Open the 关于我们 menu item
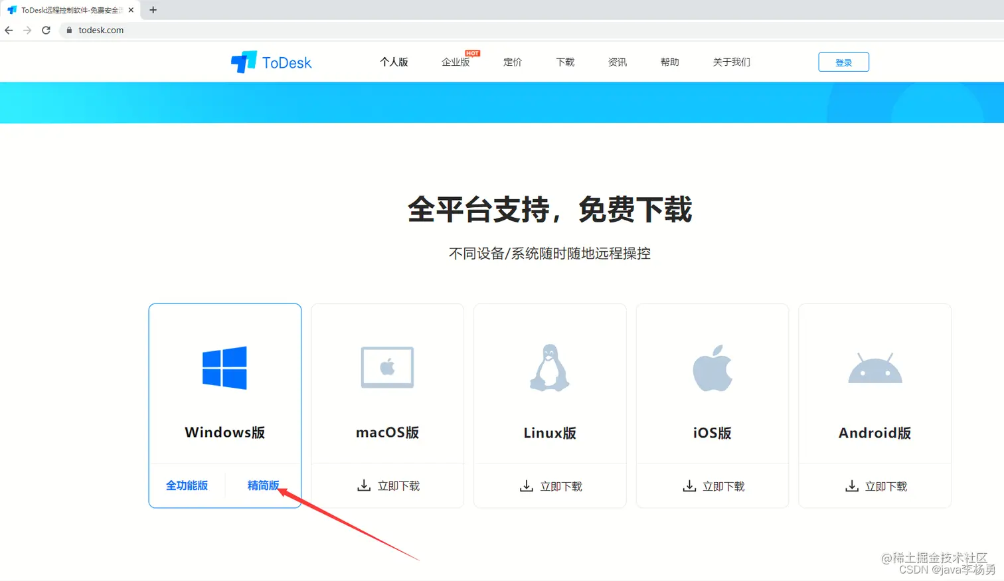Viewport: 1004px width, 581px height. 732,62
